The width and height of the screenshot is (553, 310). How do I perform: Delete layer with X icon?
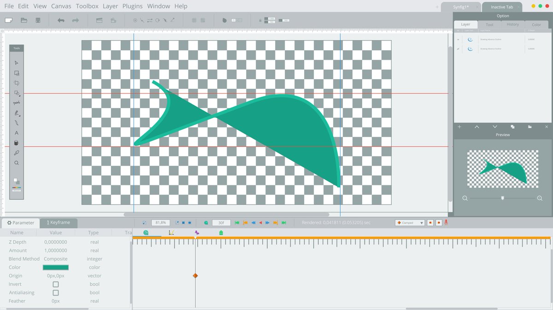pos(547,126)
